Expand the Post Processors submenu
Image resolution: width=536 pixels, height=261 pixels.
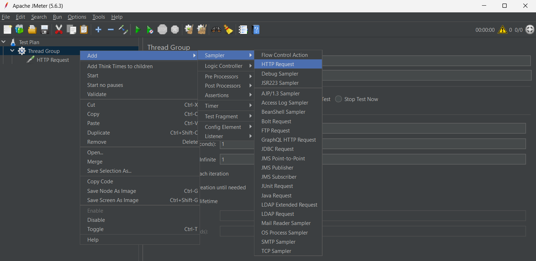click(x=226, y=86)
